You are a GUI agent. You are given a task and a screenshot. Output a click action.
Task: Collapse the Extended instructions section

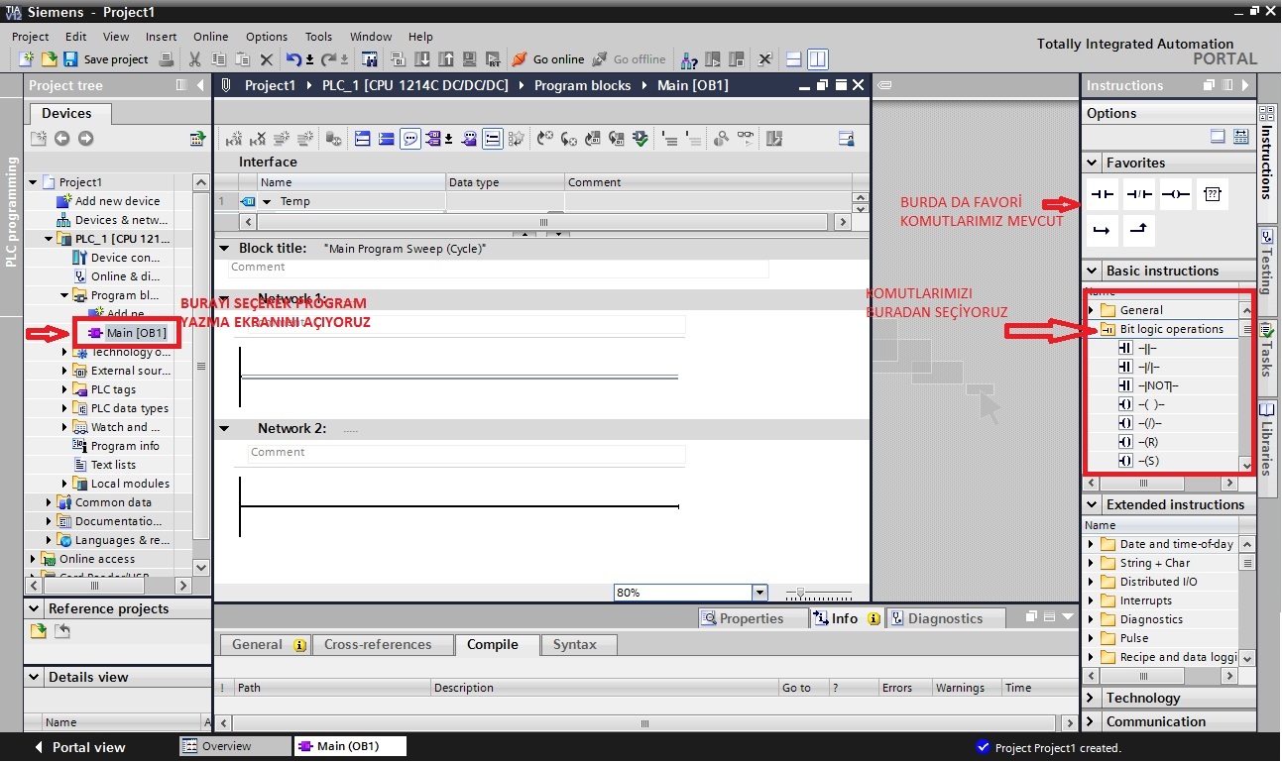click(x=1093, y=504)
